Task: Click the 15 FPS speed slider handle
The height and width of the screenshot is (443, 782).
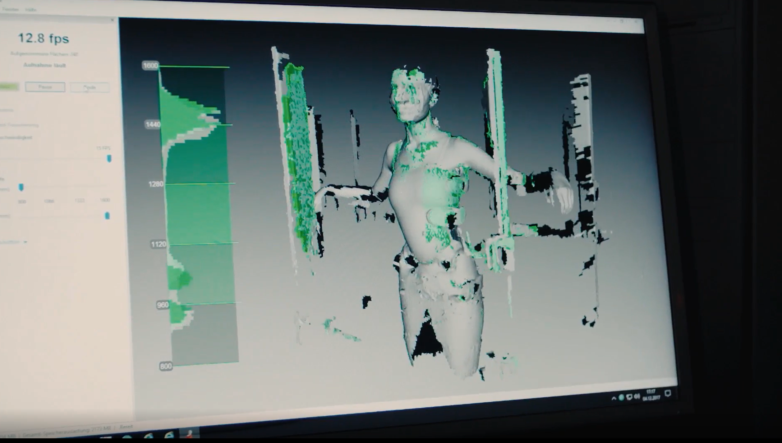Action: click(x=109, y=159)
